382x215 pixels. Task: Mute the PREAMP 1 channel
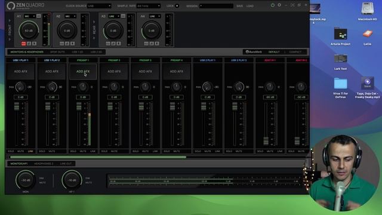point(83,151)
